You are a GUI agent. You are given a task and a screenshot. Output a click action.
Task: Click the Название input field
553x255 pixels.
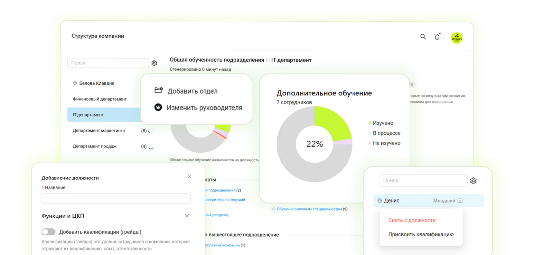coord(116,198)
